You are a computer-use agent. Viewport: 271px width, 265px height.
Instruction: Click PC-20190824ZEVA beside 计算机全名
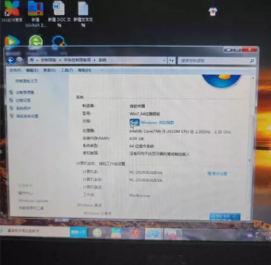[x=146, y=180]
